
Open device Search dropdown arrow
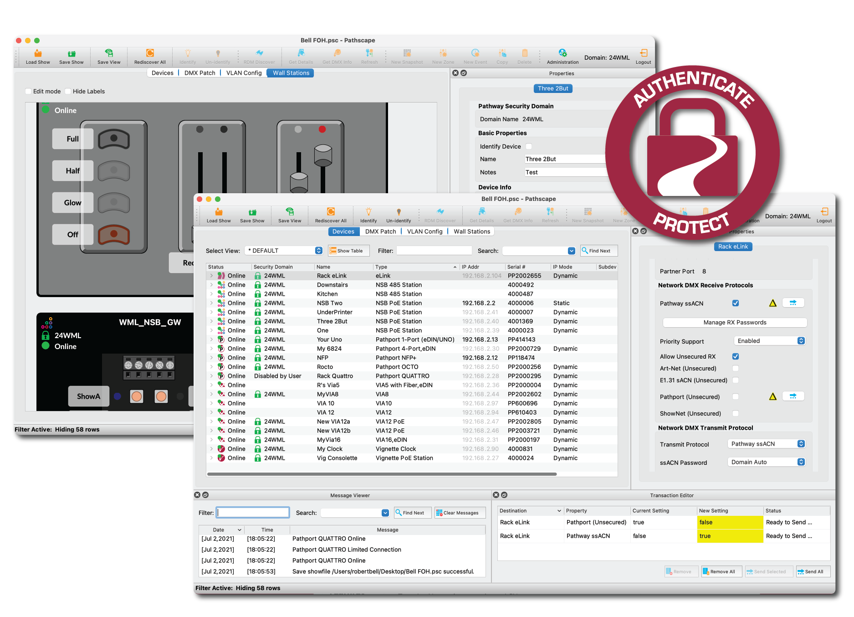[x=572, y=251]
